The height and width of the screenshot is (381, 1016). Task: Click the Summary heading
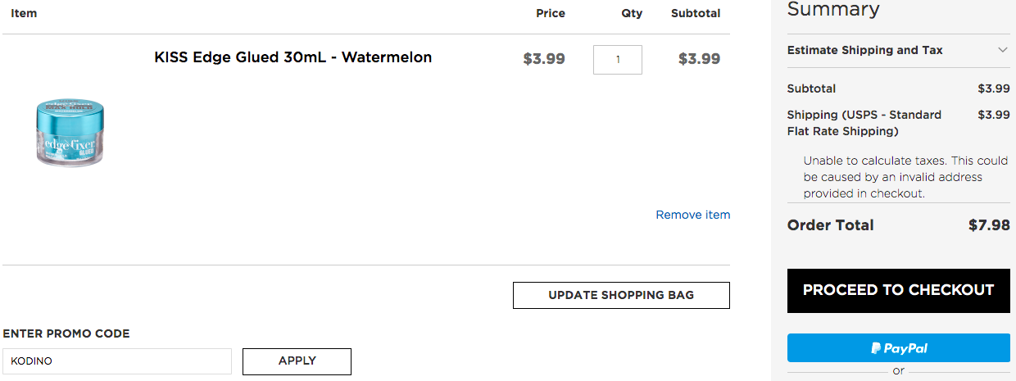[x=833, y=10]
